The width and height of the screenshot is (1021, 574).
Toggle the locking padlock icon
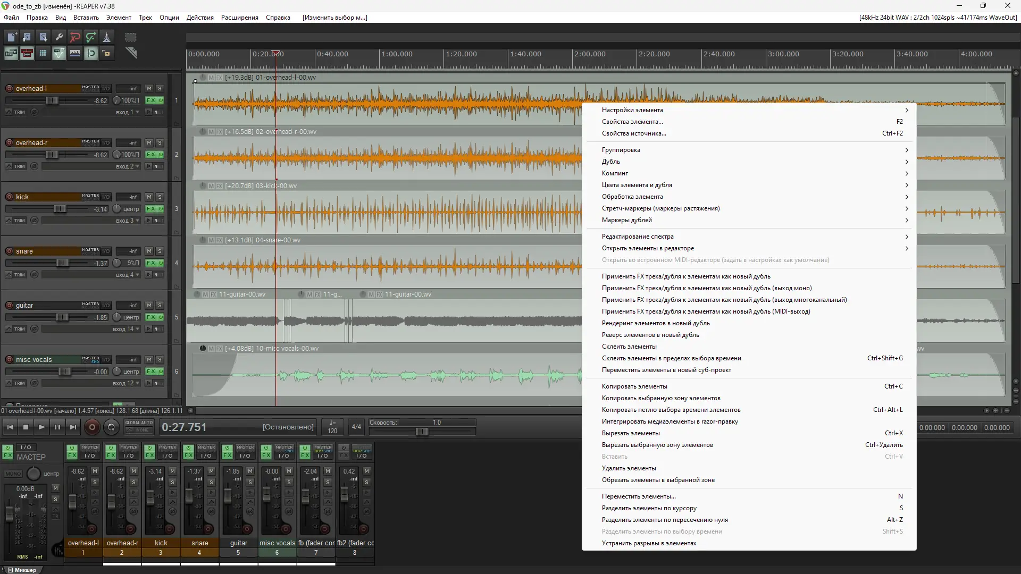tap(106, 53)
